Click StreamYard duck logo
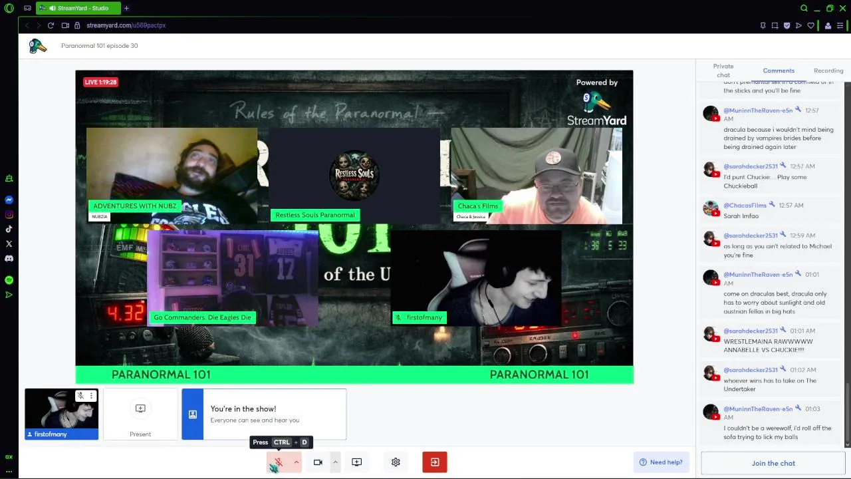The width and height of the screenshot is (851, 479). (x=38, y=46)
